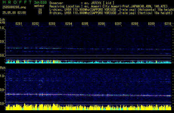Click the Lch channel label
This screenshot has width=174, height=113.
coord(2,20)
